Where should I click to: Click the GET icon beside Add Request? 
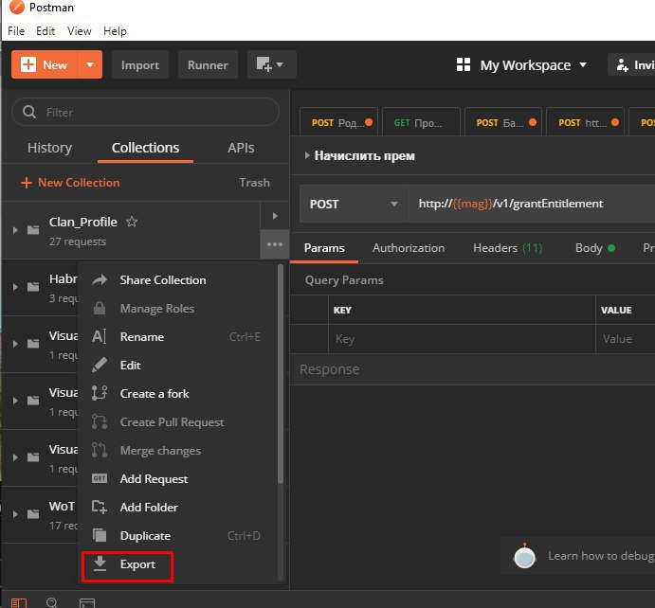coord(100,478)
